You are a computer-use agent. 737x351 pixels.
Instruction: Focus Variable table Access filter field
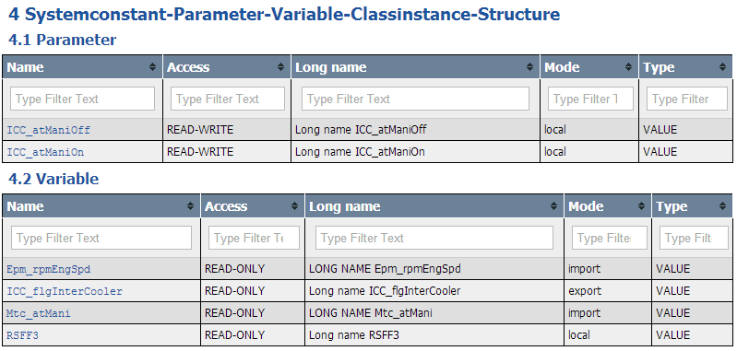point(254,238)
